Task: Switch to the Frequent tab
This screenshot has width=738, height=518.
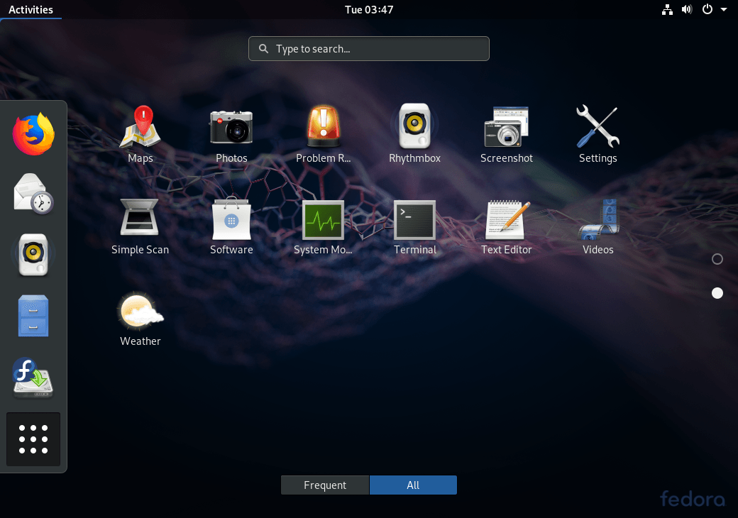Action: point(325,485)
